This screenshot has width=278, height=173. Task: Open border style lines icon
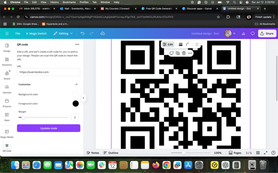[x=180, y=44]
